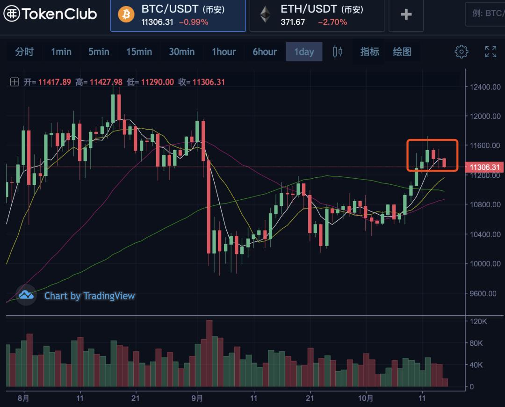Switch to the ETH/USDT pair tab

point(317,15)
